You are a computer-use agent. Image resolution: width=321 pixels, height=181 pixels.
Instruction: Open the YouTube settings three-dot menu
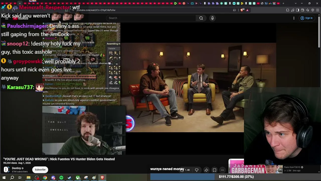click(x=294, y=18)
